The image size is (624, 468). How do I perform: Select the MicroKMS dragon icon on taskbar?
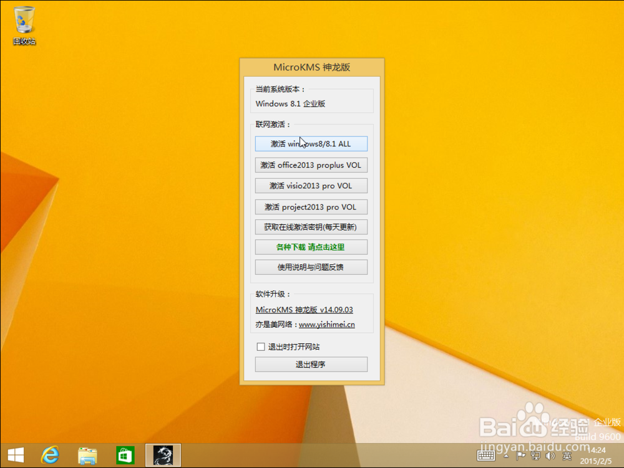coord(162,456)
